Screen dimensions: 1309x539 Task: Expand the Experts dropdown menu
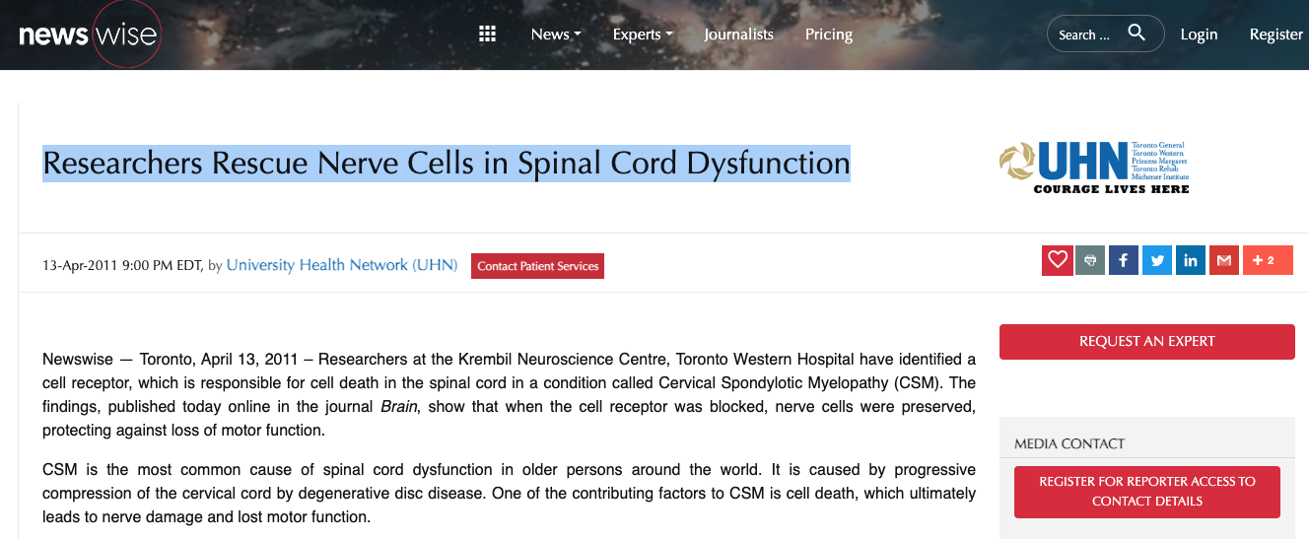[x=643, y=34]
